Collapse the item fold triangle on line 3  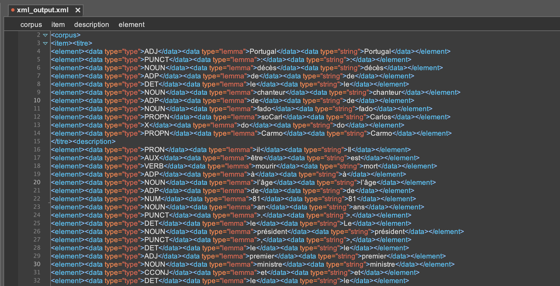pos(45,43)
